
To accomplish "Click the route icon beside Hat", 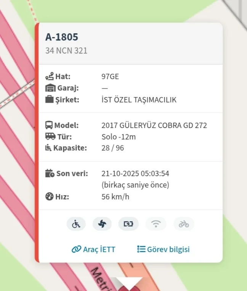I will [x=50, y=76].
